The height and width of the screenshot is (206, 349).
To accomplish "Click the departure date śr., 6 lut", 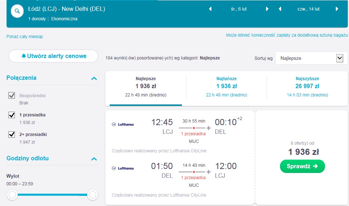I will point(239,9).
